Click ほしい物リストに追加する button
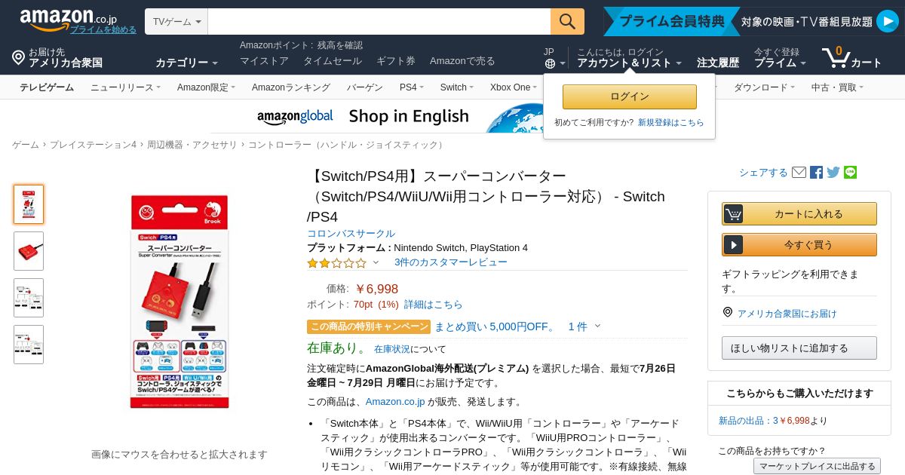This screenshot has height=475, width=905. point(799,348)
